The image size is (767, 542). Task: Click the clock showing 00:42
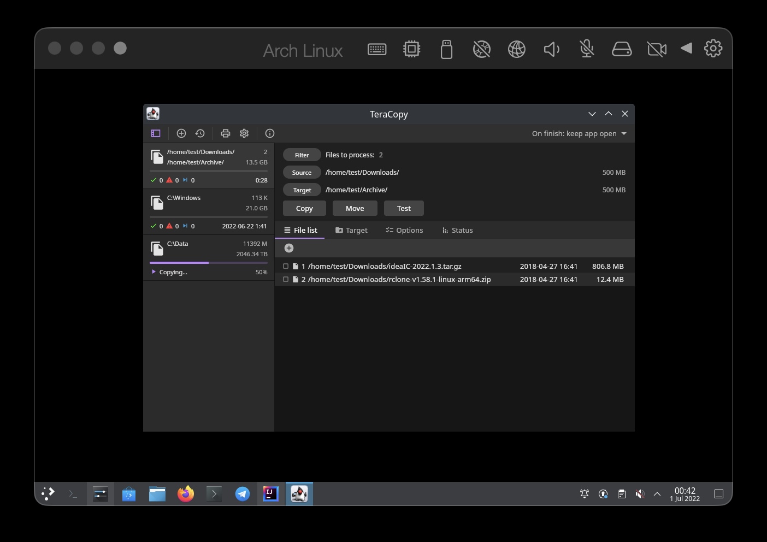(685, 491)
